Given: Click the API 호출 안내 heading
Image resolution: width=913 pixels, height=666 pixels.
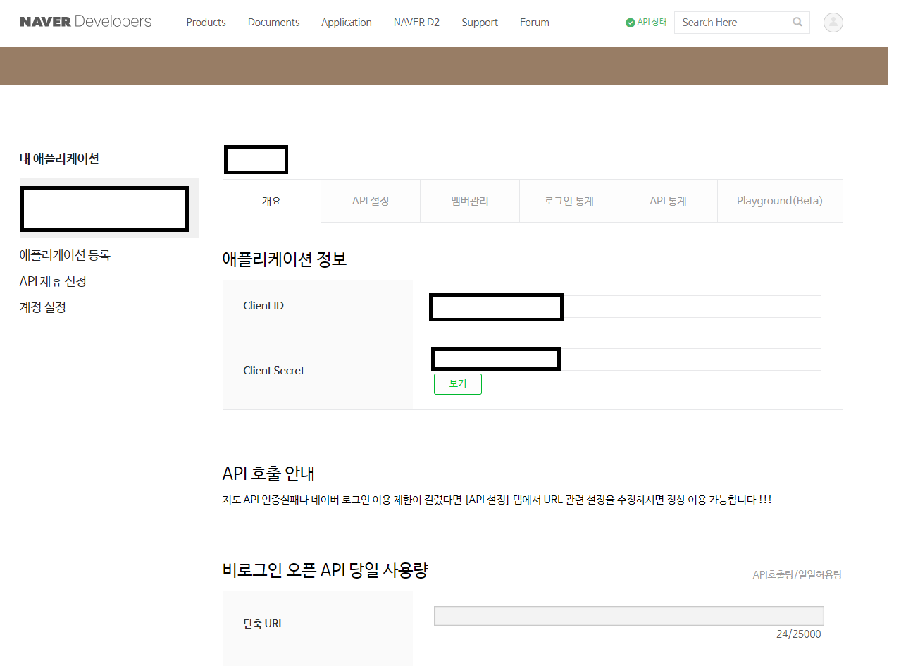Looking at the screenshot, I should tap(268, 474).
